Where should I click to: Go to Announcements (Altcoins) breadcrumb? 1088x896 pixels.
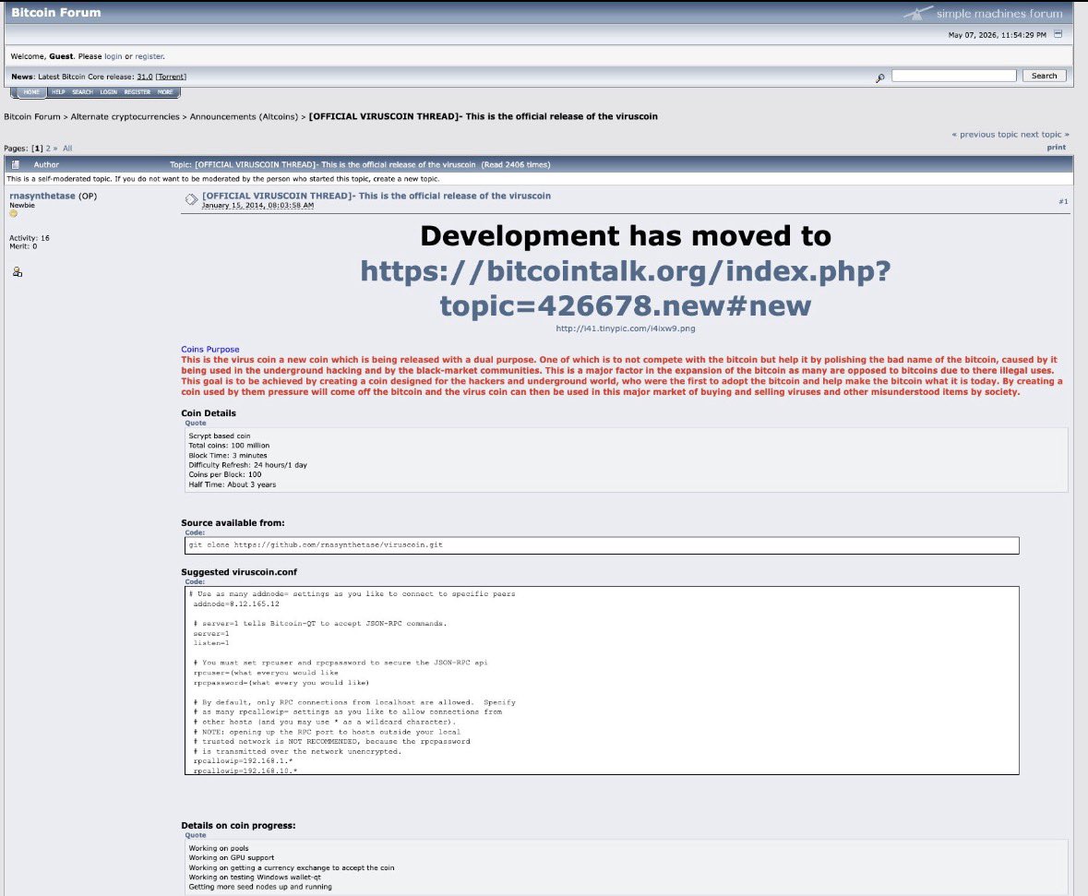click(x=244, y=116)
